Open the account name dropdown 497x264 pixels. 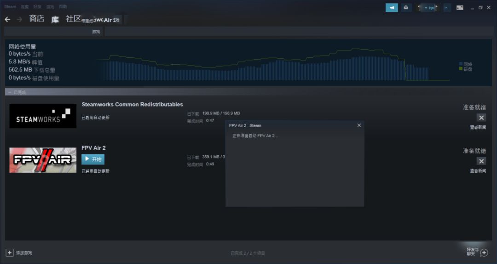click(x=427, y=7)
